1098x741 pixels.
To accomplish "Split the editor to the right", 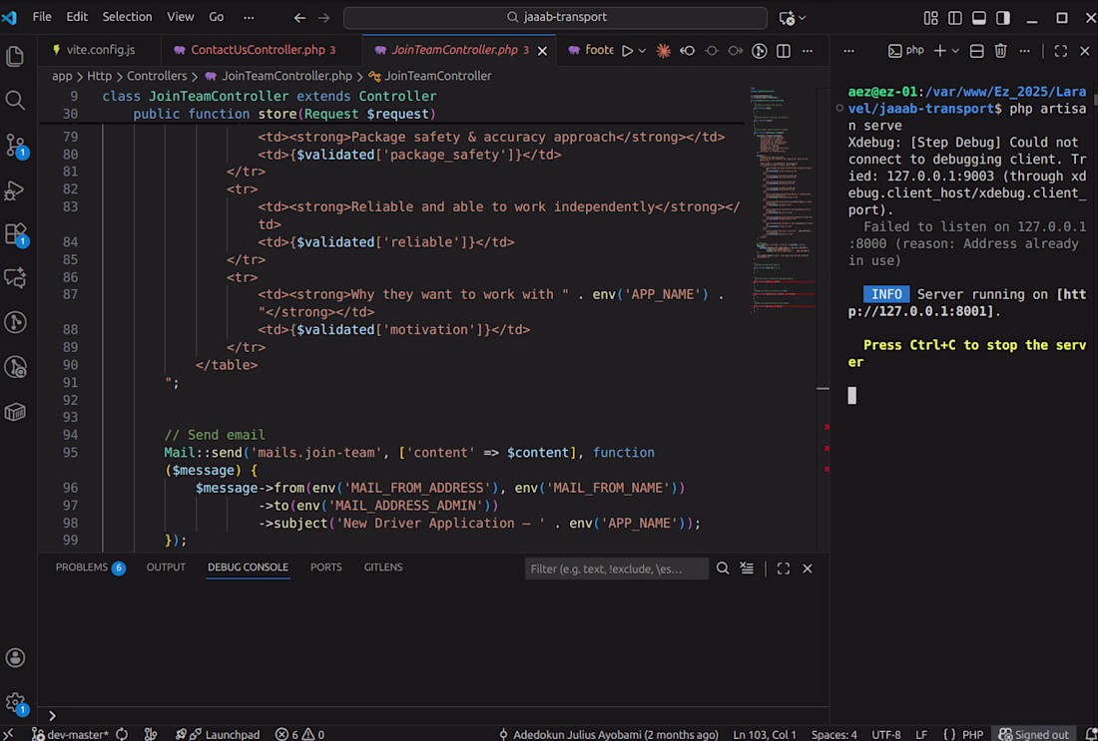I will [784, 51].
